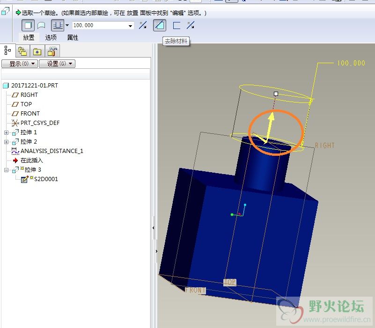Open the depth option dropdown arrow
Image resolution: width=375 pixels, height=328 pixels.
[x=67, y=25]
